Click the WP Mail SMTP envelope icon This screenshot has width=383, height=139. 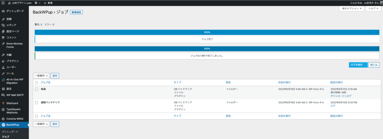tap(3, 95)
